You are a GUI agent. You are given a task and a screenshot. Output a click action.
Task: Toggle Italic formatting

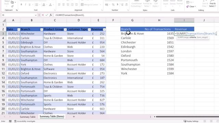point(25,4)
